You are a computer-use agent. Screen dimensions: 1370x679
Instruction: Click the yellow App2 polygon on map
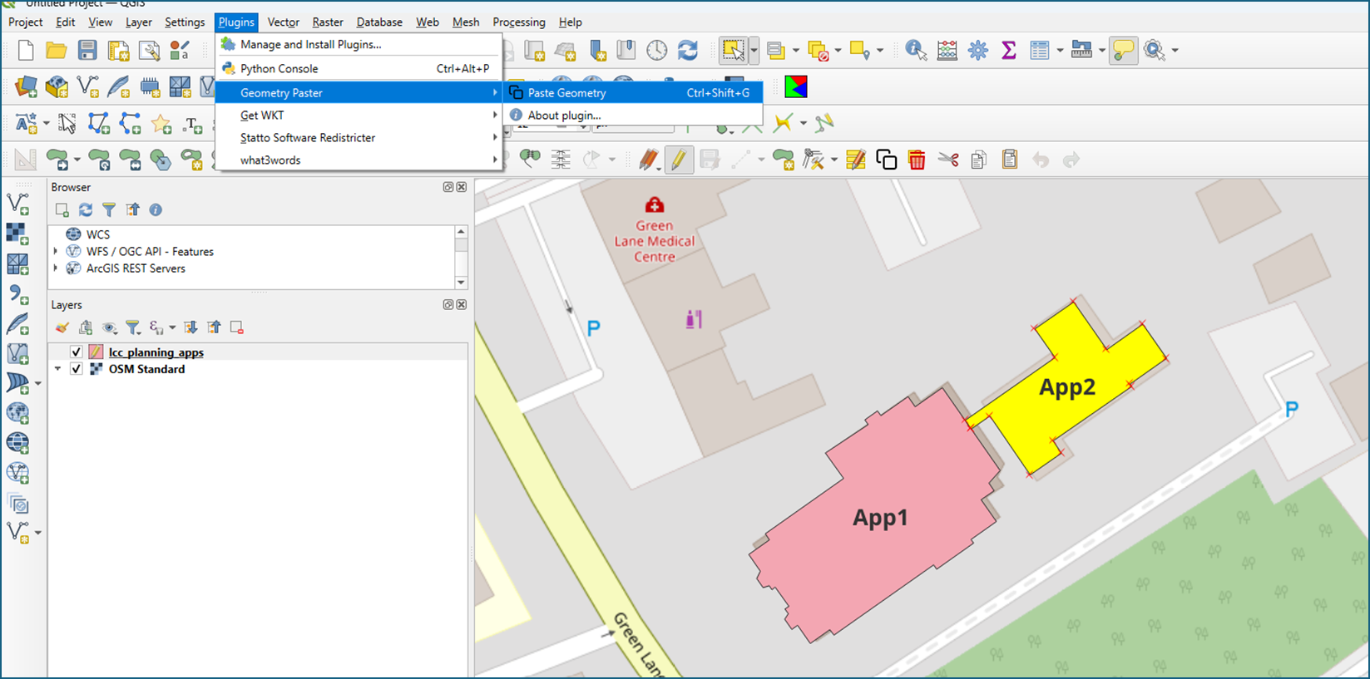click(x=1067, y=387)
